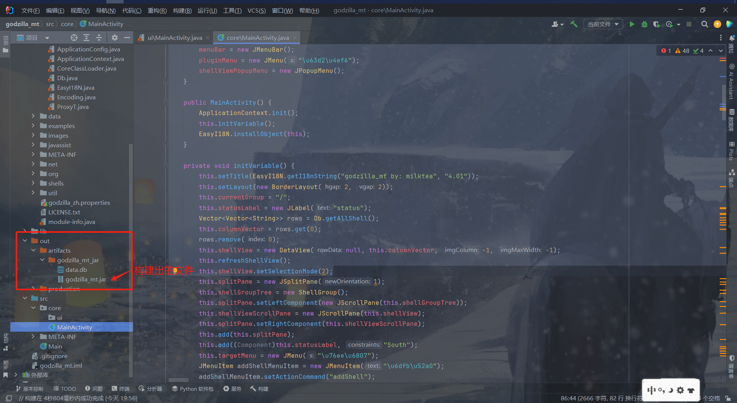Close the core\MainActivity.java tab
The height and width of the screenshot is (403, 737).
[x=295, y=38]
